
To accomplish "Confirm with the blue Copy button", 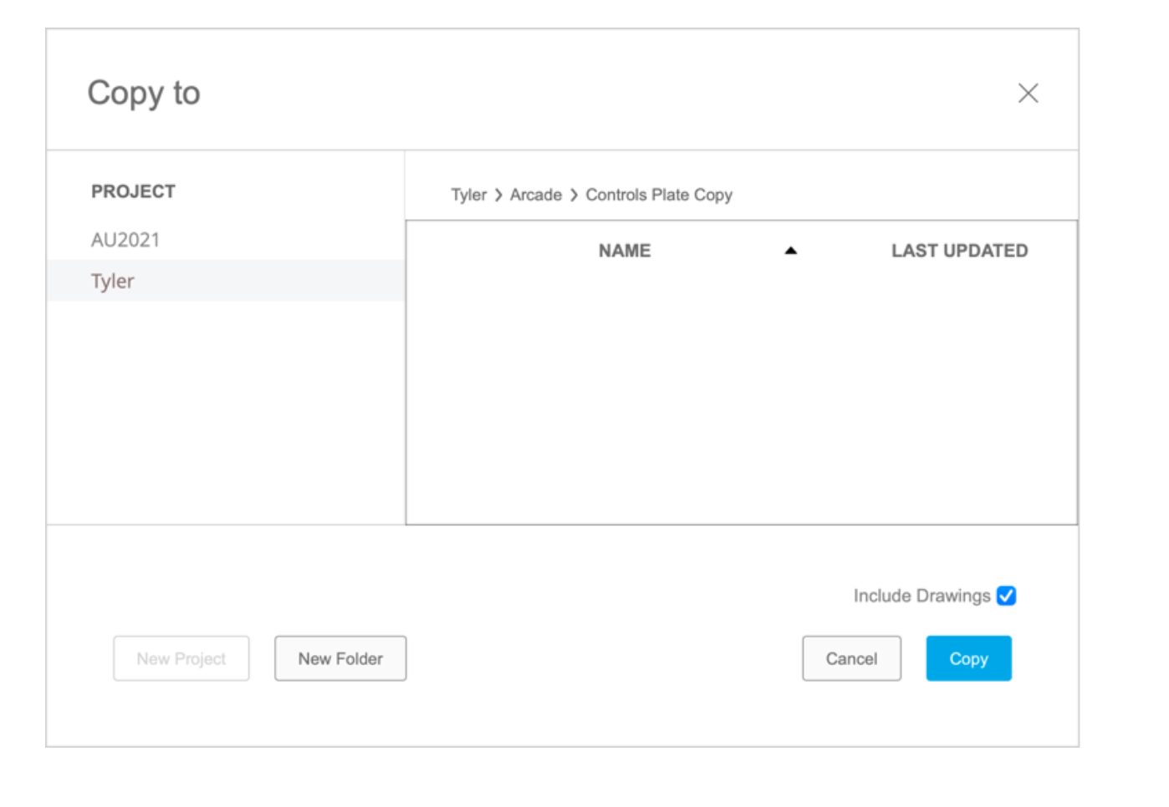I will click(x=968, y=658).
